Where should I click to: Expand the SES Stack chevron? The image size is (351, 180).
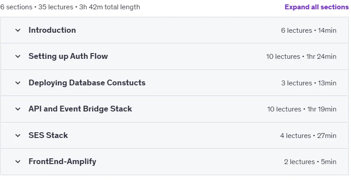point(18,135)
